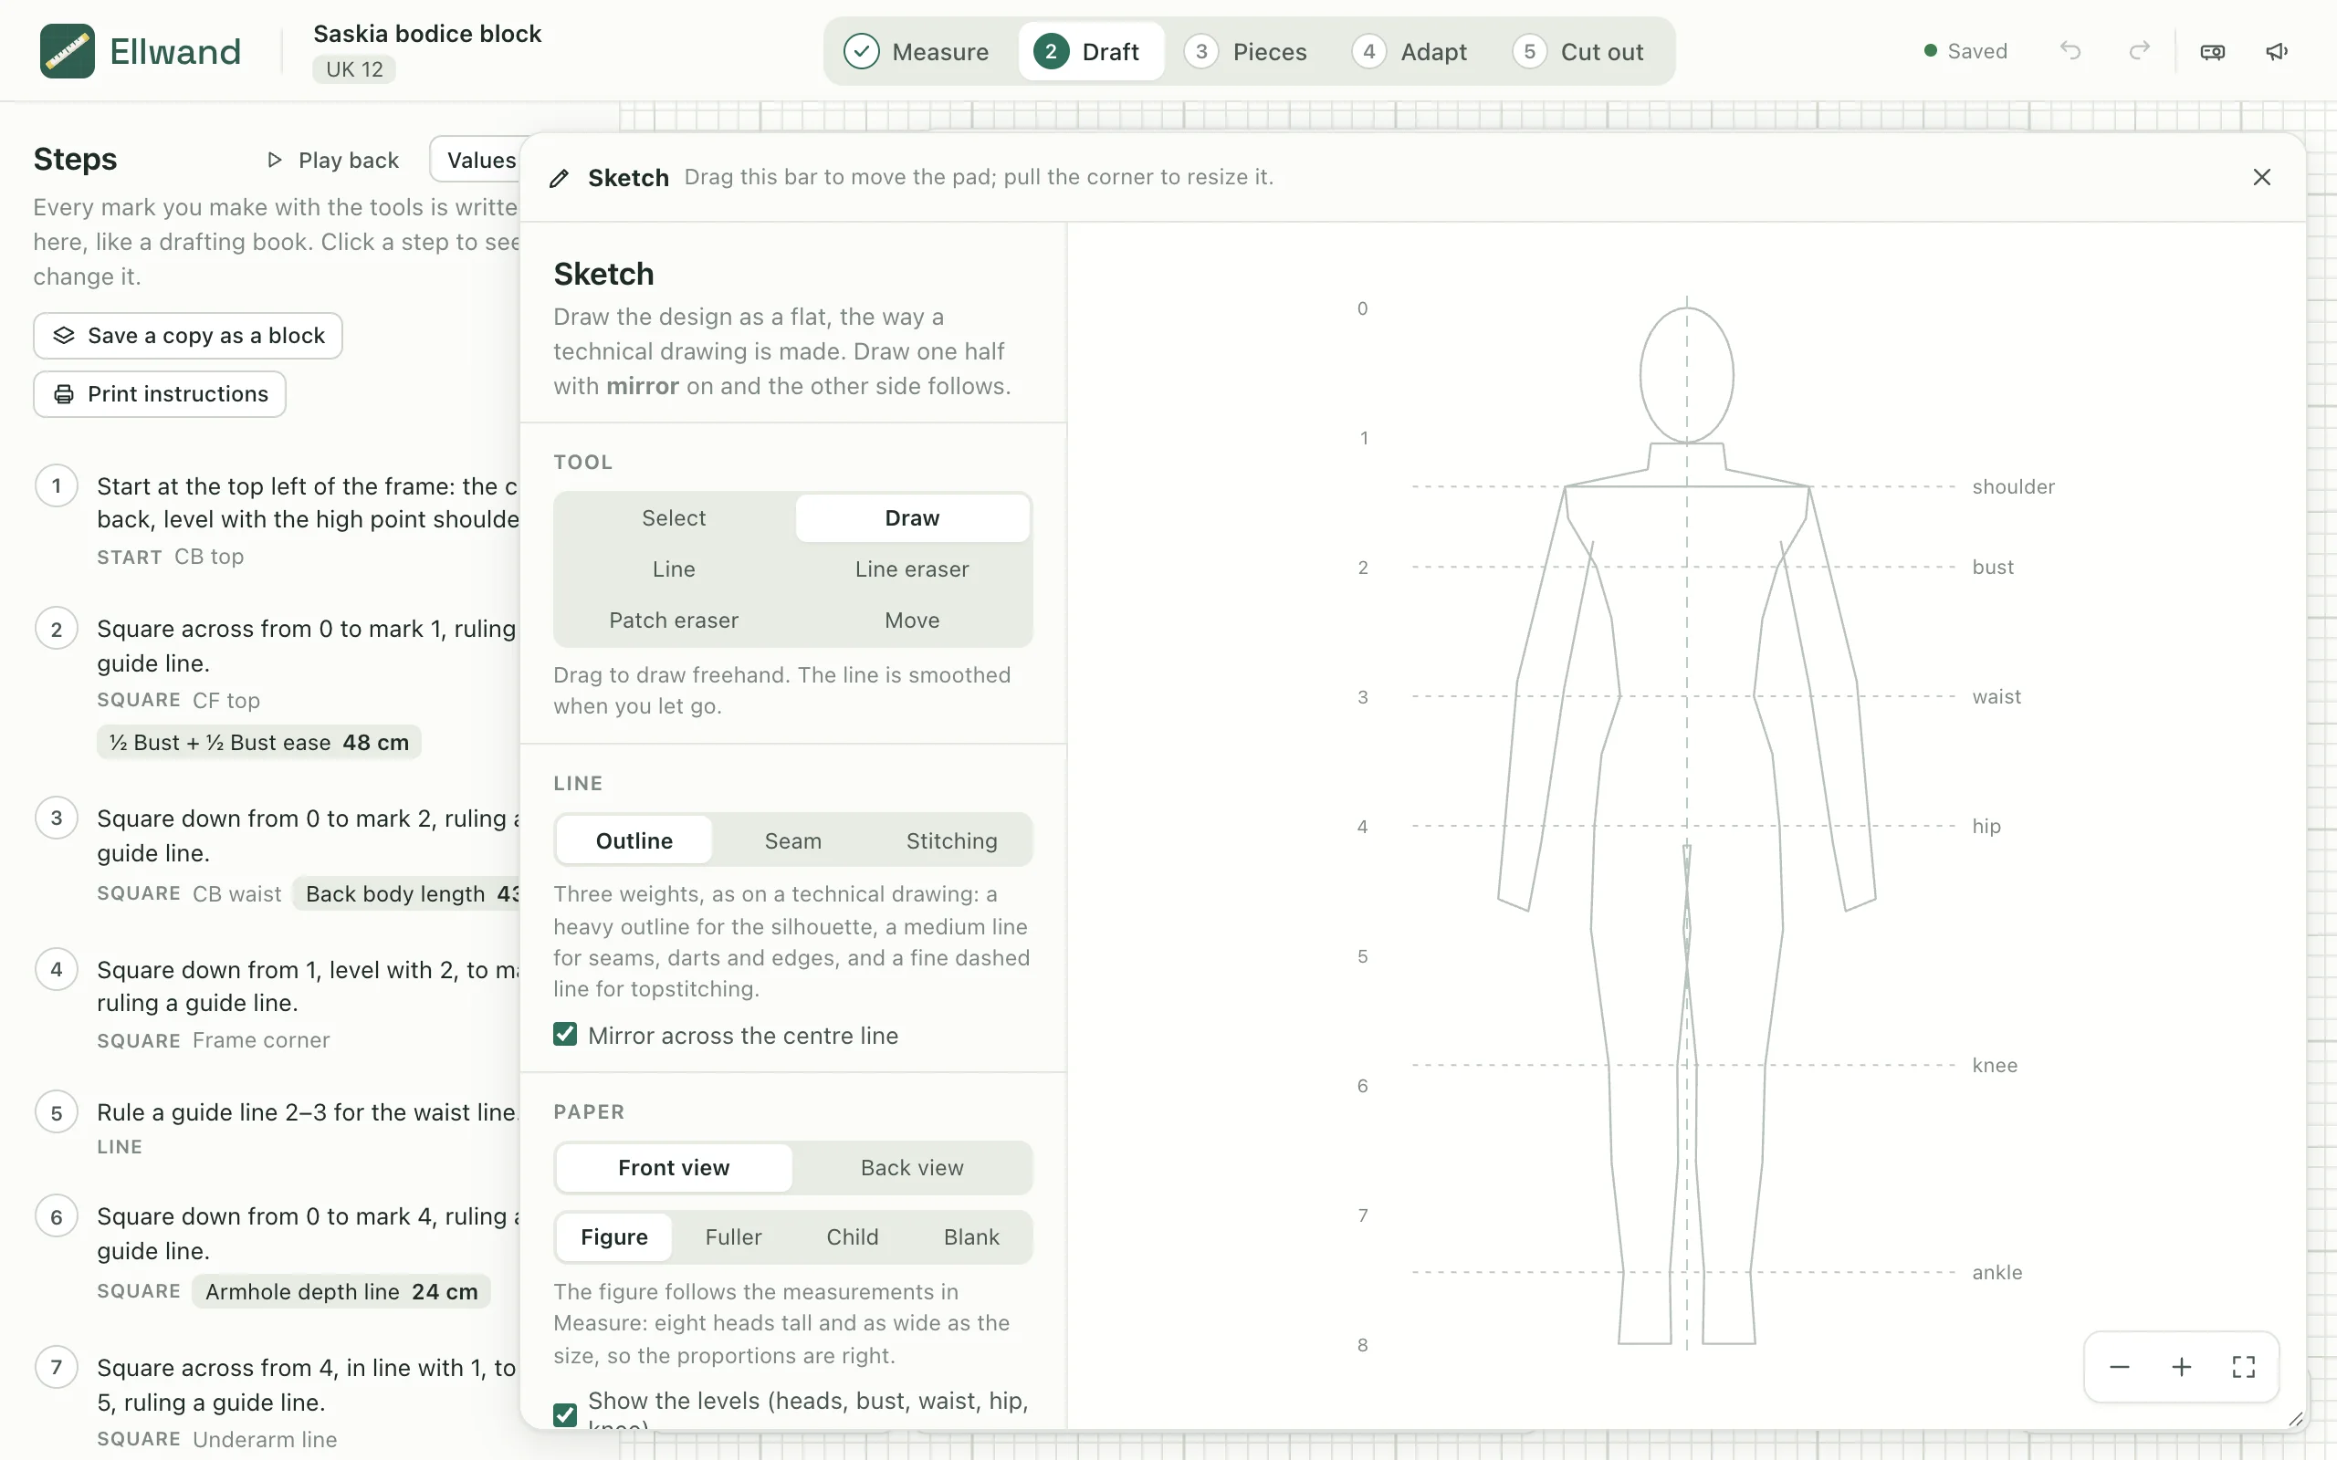
Task: Go to the Draft stage tab
Action: [1090, 51]
